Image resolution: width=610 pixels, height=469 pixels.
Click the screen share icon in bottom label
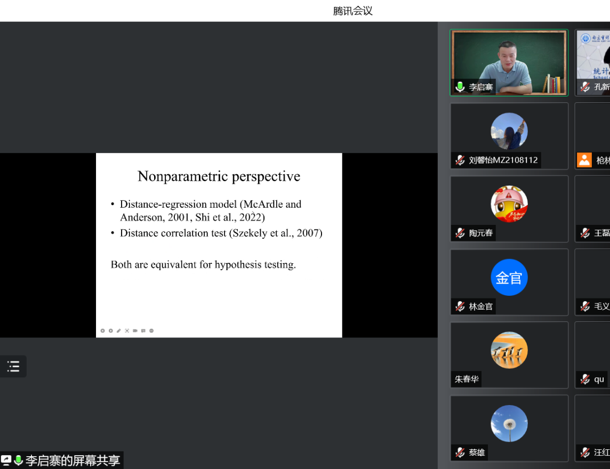[x=6, y=460]
